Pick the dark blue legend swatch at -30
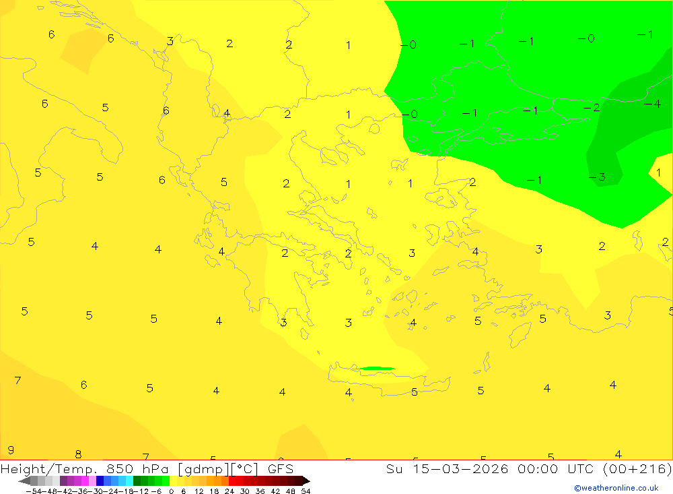 pyautogui.click(x=100, y=481)
